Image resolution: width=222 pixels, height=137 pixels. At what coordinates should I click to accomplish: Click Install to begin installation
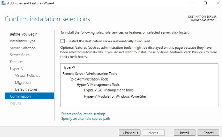click(x=184, y=133)
